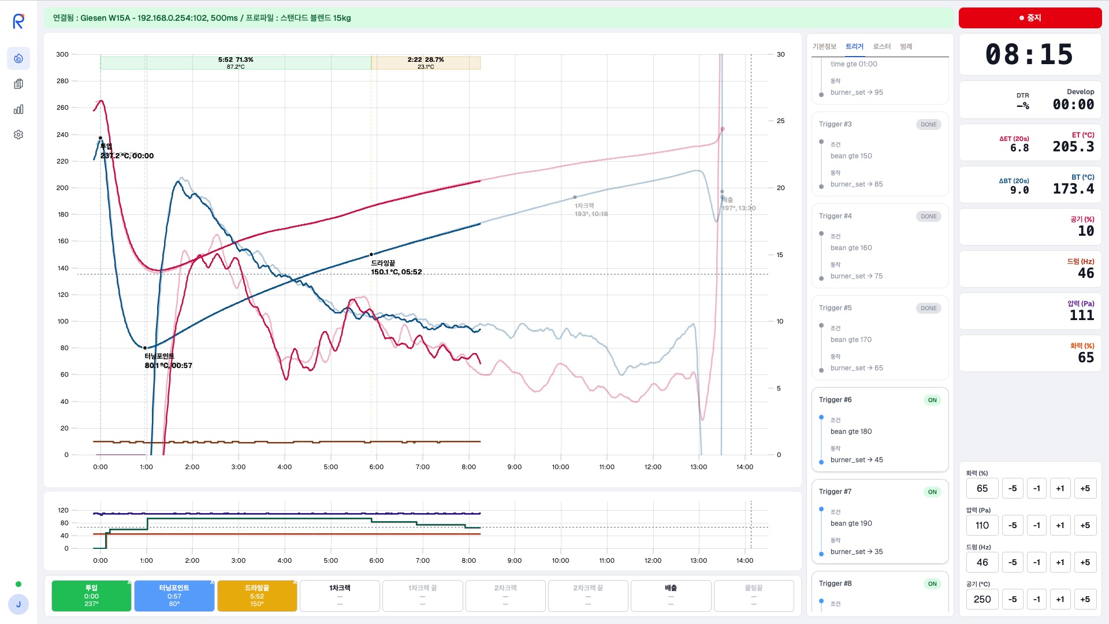Toggle the Trigger #7 ON badge
The image size is (1109, 624).
coord(932,492)
